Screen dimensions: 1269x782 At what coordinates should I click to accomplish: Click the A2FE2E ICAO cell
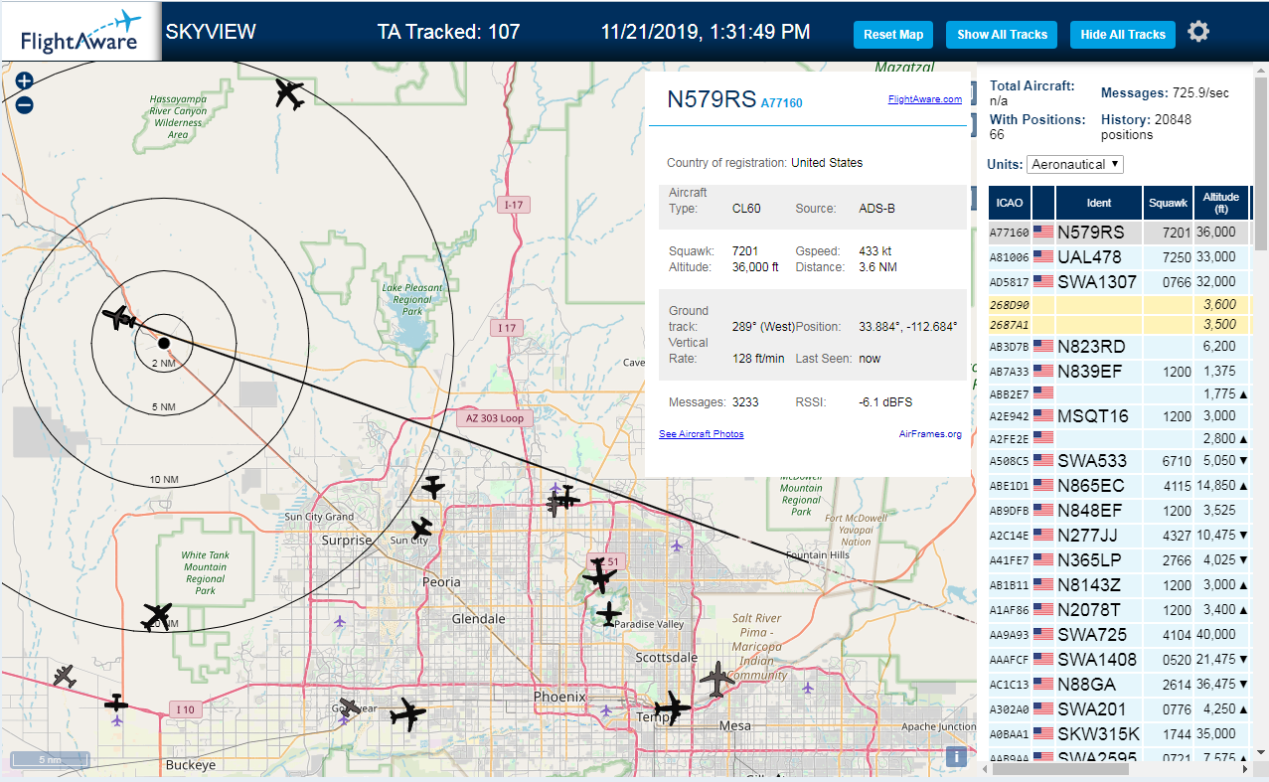1010,438
